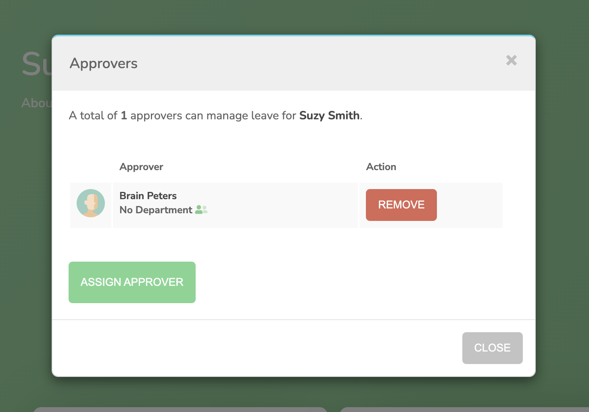Click the Approver column header
The height and width of the screenshot is (412, 589).
(x=141, y=167)
